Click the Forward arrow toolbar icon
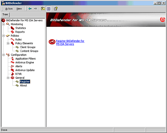The height and width of the screenshot is (133, 167). (36, 9)
